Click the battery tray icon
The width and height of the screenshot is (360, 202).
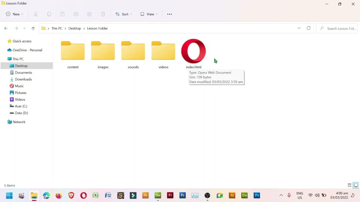coord(324,195)
